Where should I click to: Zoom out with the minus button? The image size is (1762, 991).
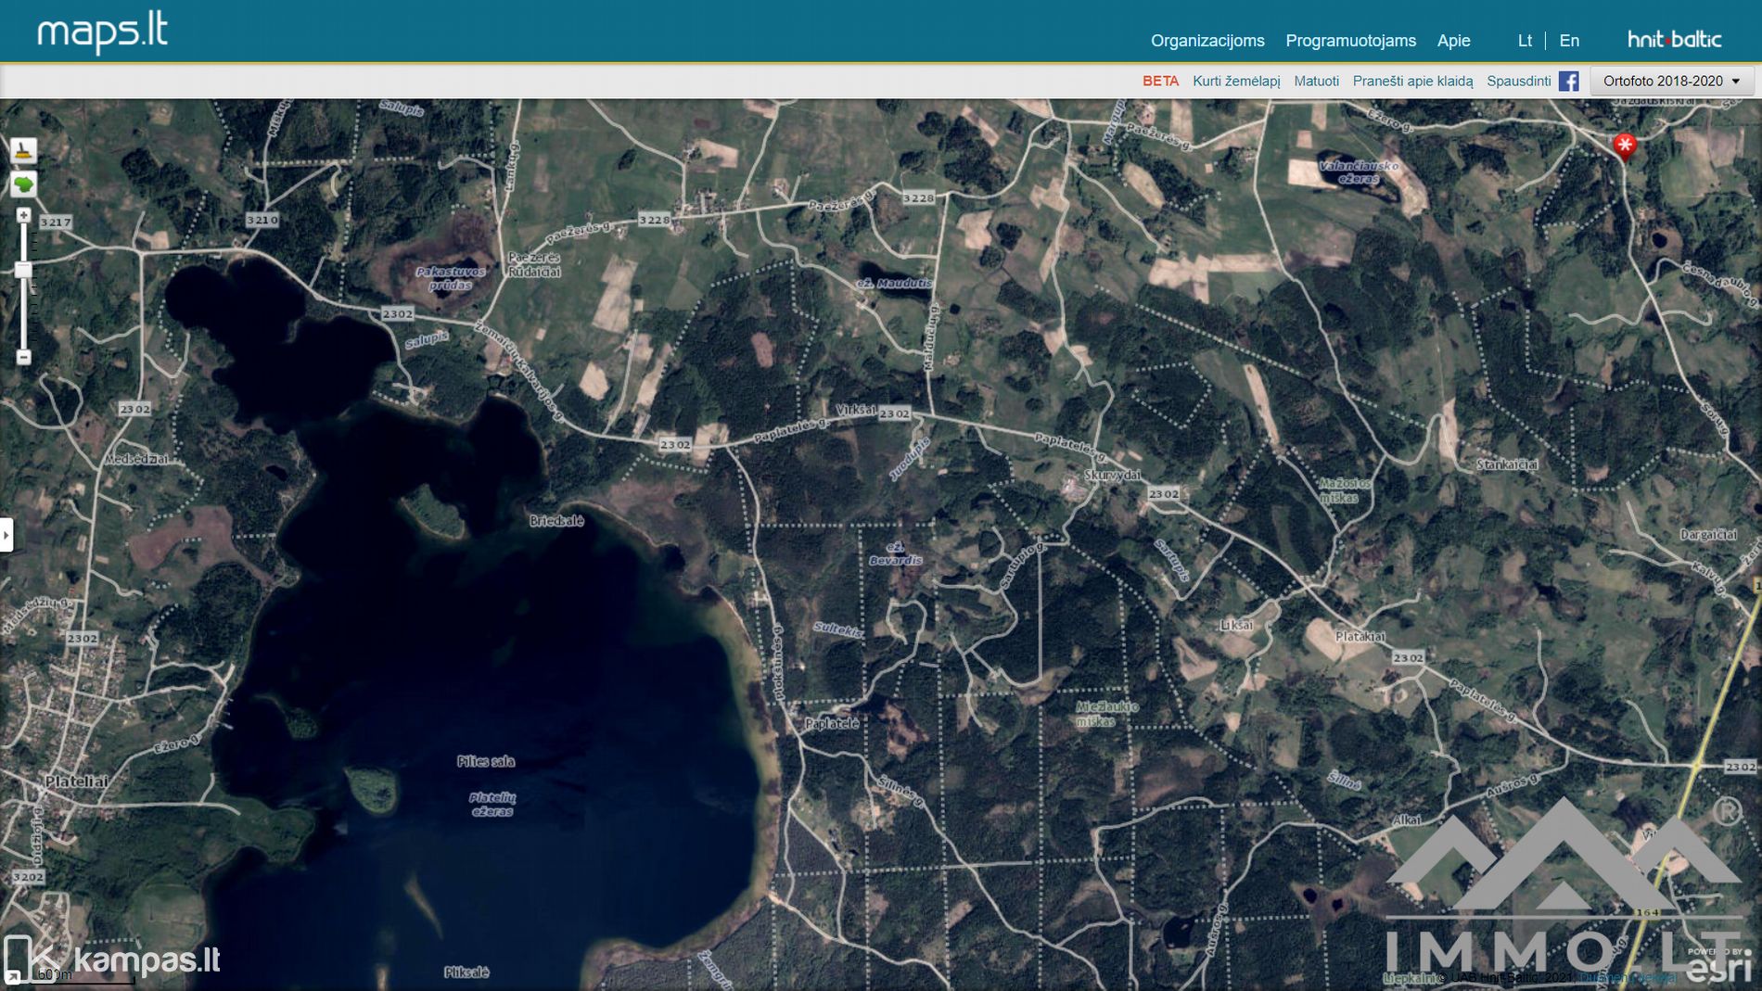(24, 357)
